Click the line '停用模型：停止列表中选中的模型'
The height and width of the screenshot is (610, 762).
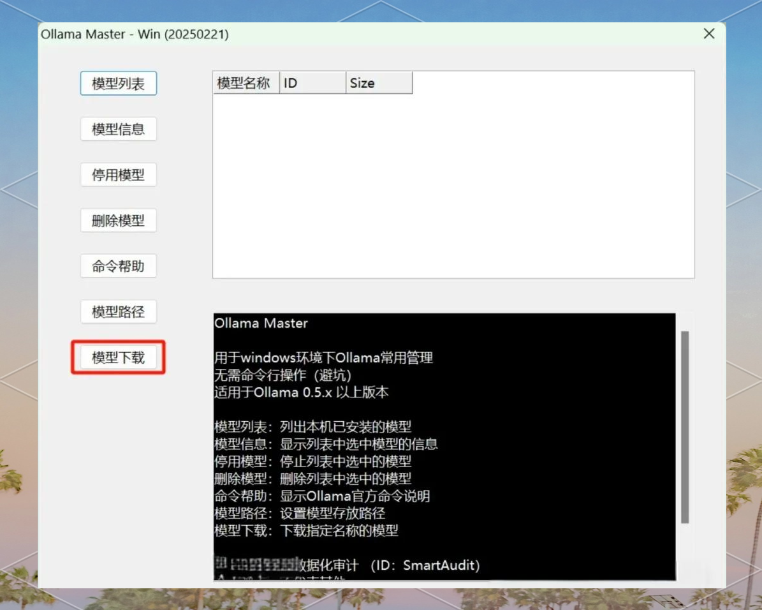pyautogui.click(x=313, y=461)
